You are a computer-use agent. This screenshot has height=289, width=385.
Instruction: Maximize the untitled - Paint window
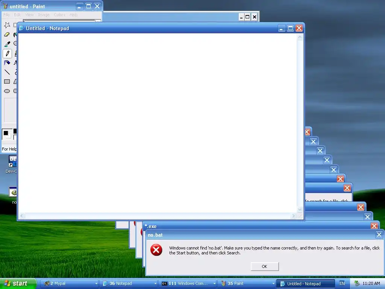[88, 6]
